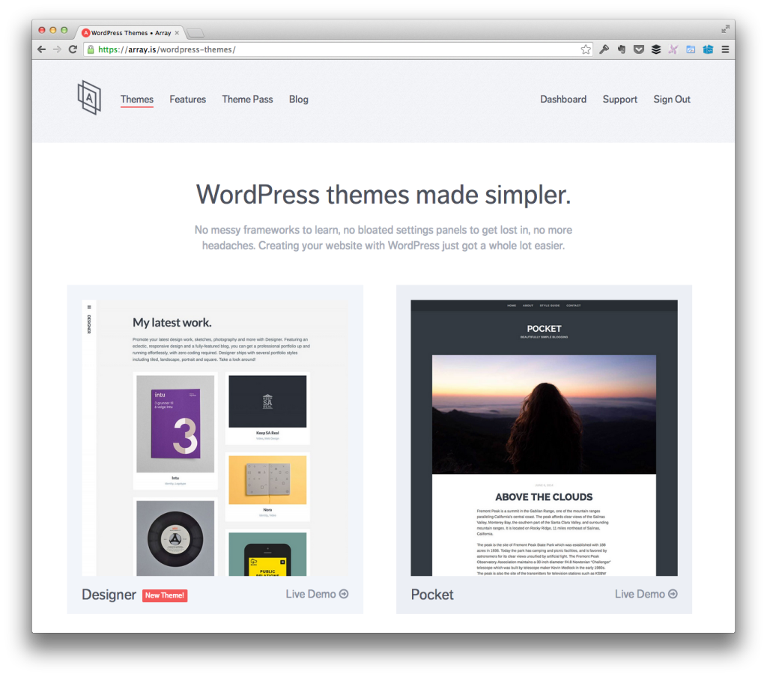Screen dimensions: 767x677
Task: Save the page with the Pocket extension icon
Action: [638, 49]
